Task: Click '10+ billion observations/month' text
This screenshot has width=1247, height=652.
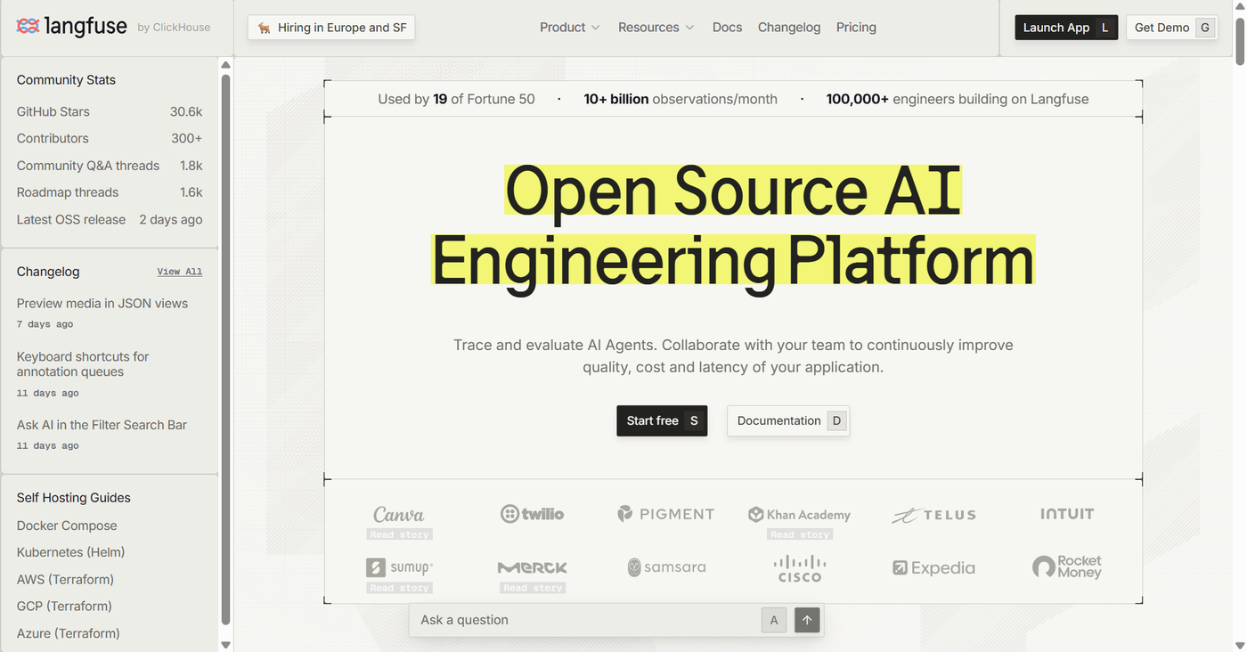Action: pos(681,99)
